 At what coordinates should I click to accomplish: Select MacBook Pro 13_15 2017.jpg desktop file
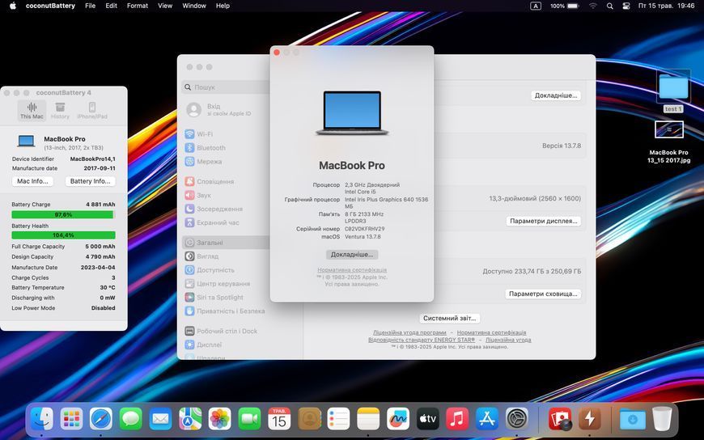click(x=669, y=142)
